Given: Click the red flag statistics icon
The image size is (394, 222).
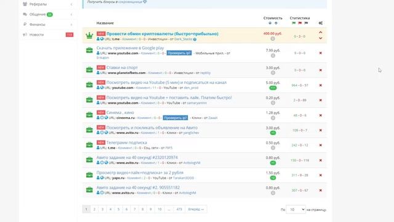Looking at the screenshot, I should (x=300, y=23).
